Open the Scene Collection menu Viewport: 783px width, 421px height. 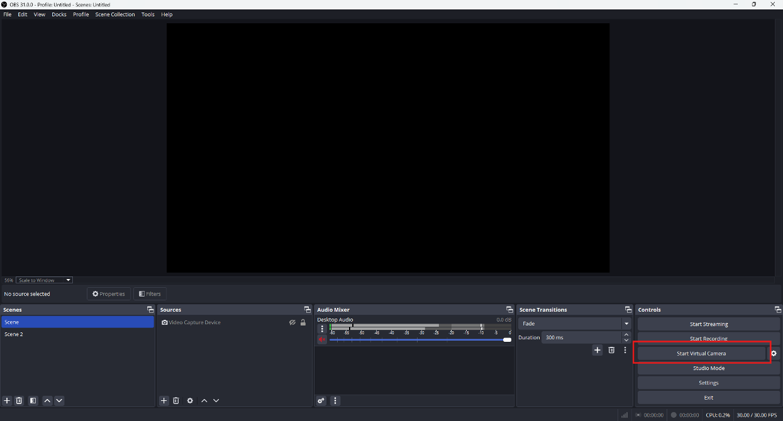click(114, 14)
